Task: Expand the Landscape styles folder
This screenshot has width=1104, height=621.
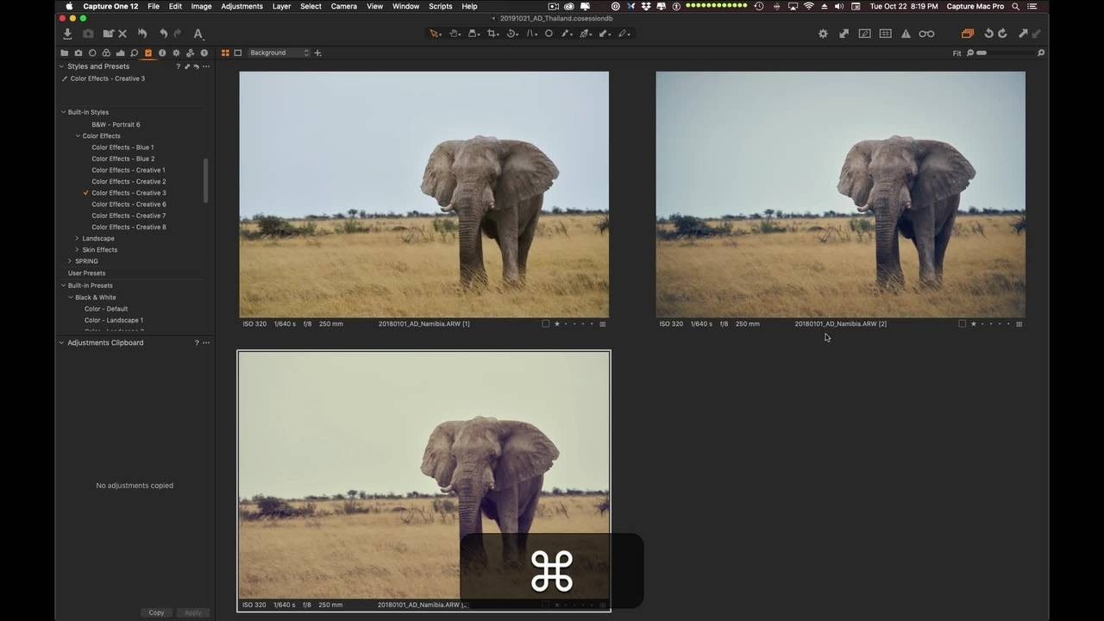Action: (77, 238)
